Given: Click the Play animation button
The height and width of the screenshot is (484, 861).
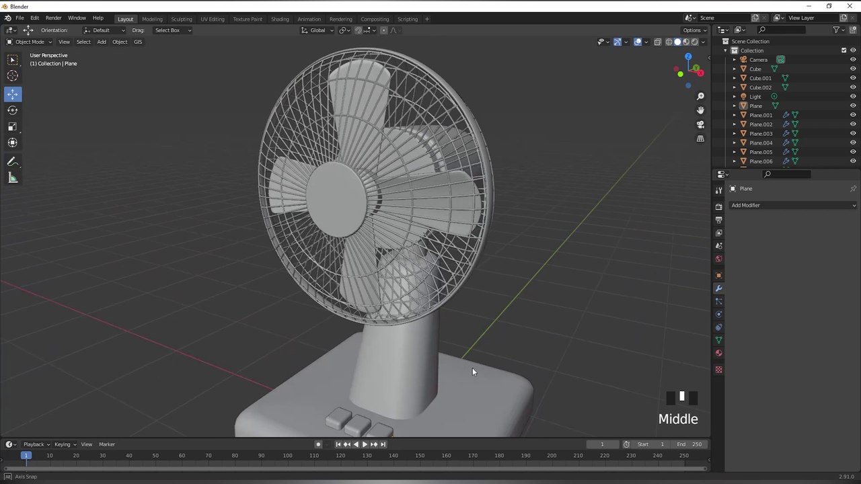Looking at the screenshot, I should [x=365, y=444].
